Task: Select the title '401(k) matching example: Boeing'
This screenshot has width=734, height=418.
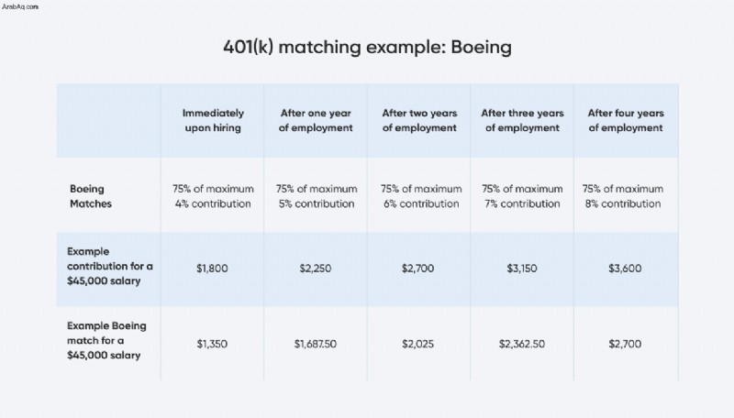Action: point(367,48)
